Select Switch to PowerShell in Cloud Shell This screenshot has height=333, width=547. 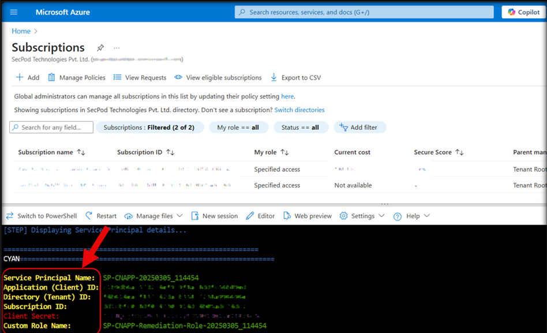pos(47,216)
